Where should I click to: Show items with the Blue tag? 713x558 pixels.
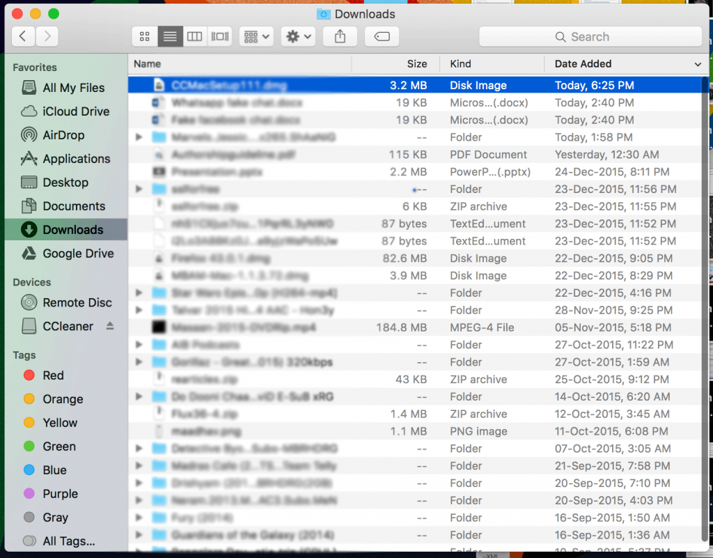pos(45,470)
